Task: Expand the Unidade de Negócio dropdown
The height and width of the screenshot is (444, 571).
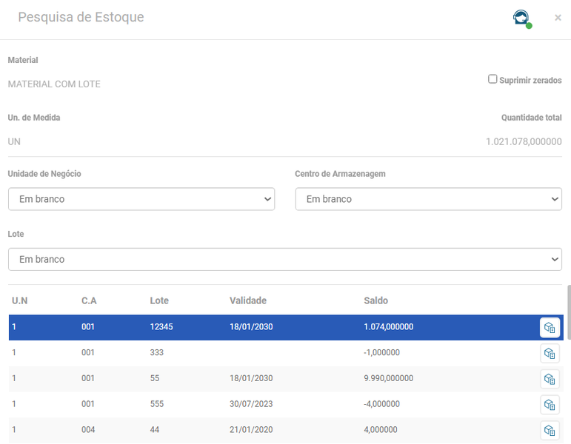Action: point(141,199)
